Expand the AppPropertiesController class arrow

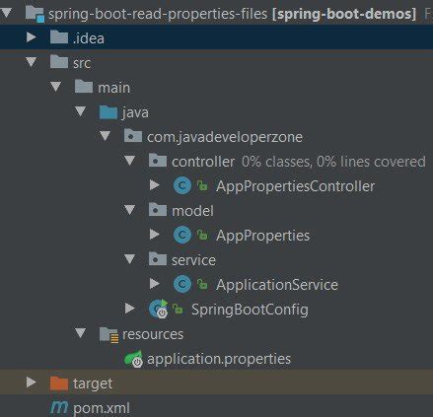(x=155, y=185)
